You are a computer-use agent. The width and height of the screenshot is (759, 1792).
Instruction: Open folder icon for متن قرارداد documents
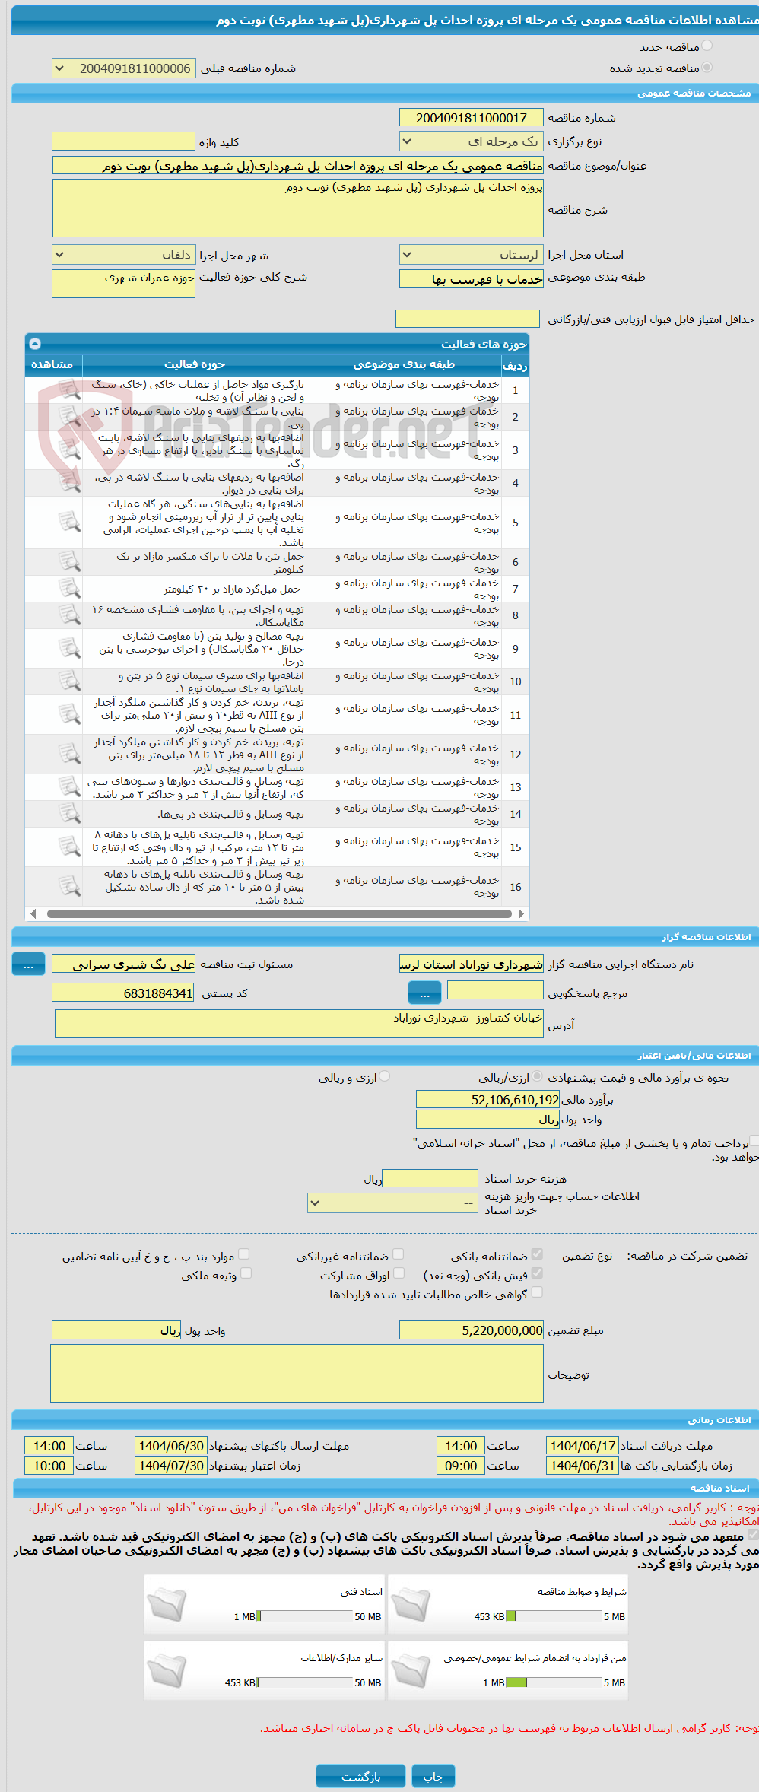[x=411, y=1670]
